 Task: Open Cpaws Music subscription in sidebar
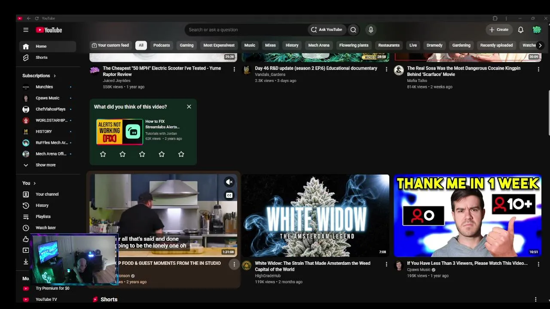coord(48,98)
